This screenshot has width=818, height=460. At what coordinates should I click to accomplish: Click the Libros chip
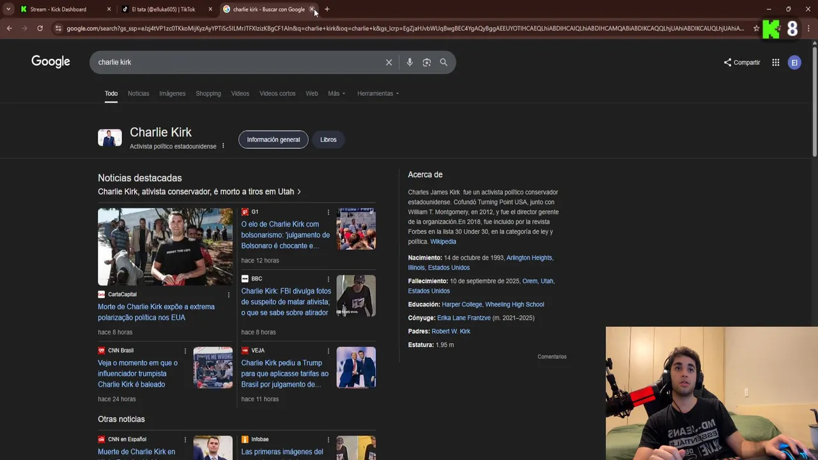pos(328,139)
